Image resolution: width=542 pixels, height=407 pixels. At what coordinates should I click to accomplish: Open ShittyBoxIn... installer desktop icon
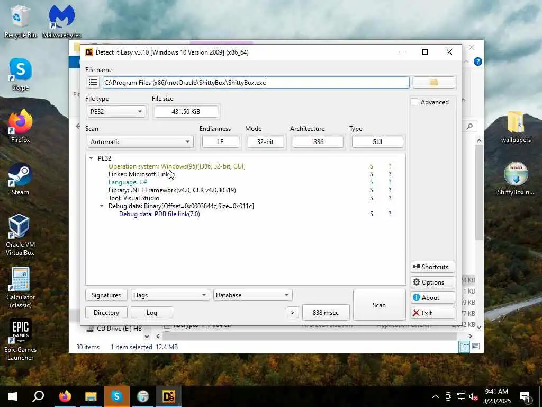tap(516, 179)
